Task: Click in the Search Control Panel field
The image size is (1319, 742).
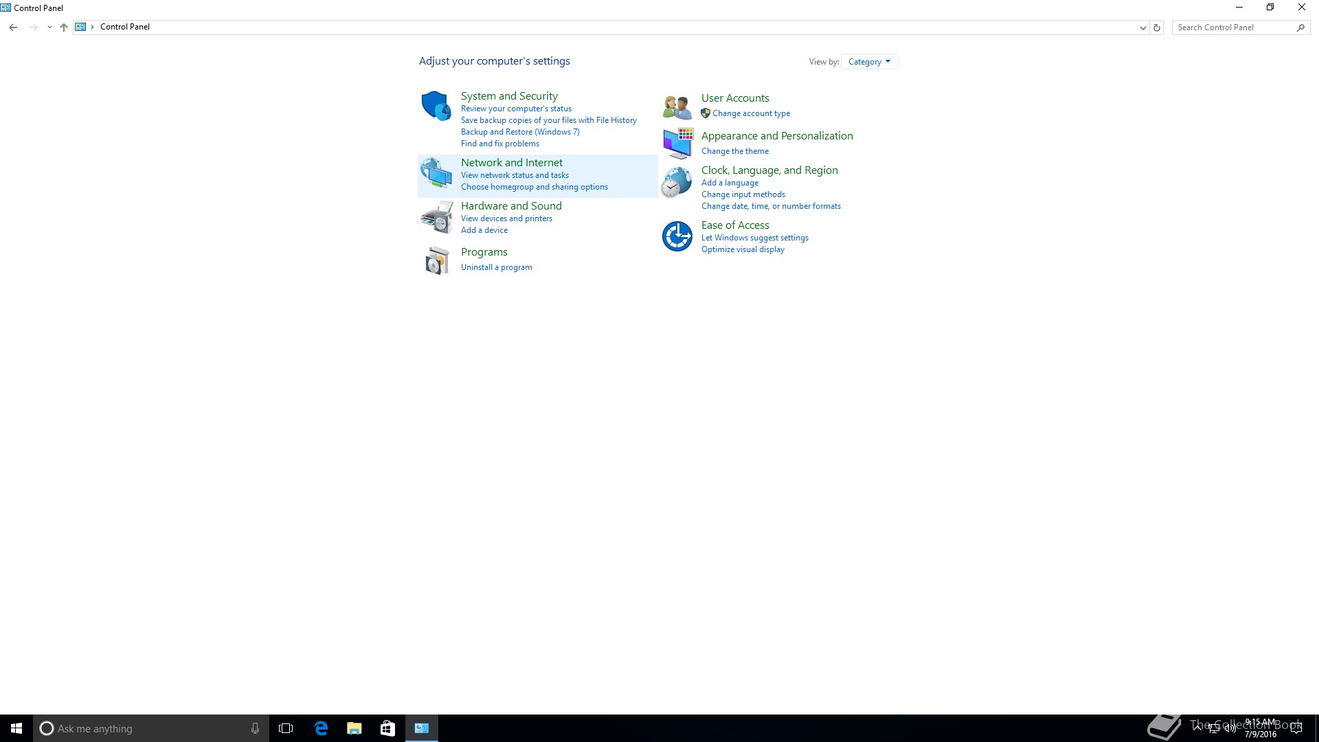Action: click(1233, 27)
